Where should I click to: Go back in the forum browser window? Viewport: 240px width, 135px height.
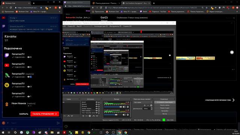click(93, 7)
